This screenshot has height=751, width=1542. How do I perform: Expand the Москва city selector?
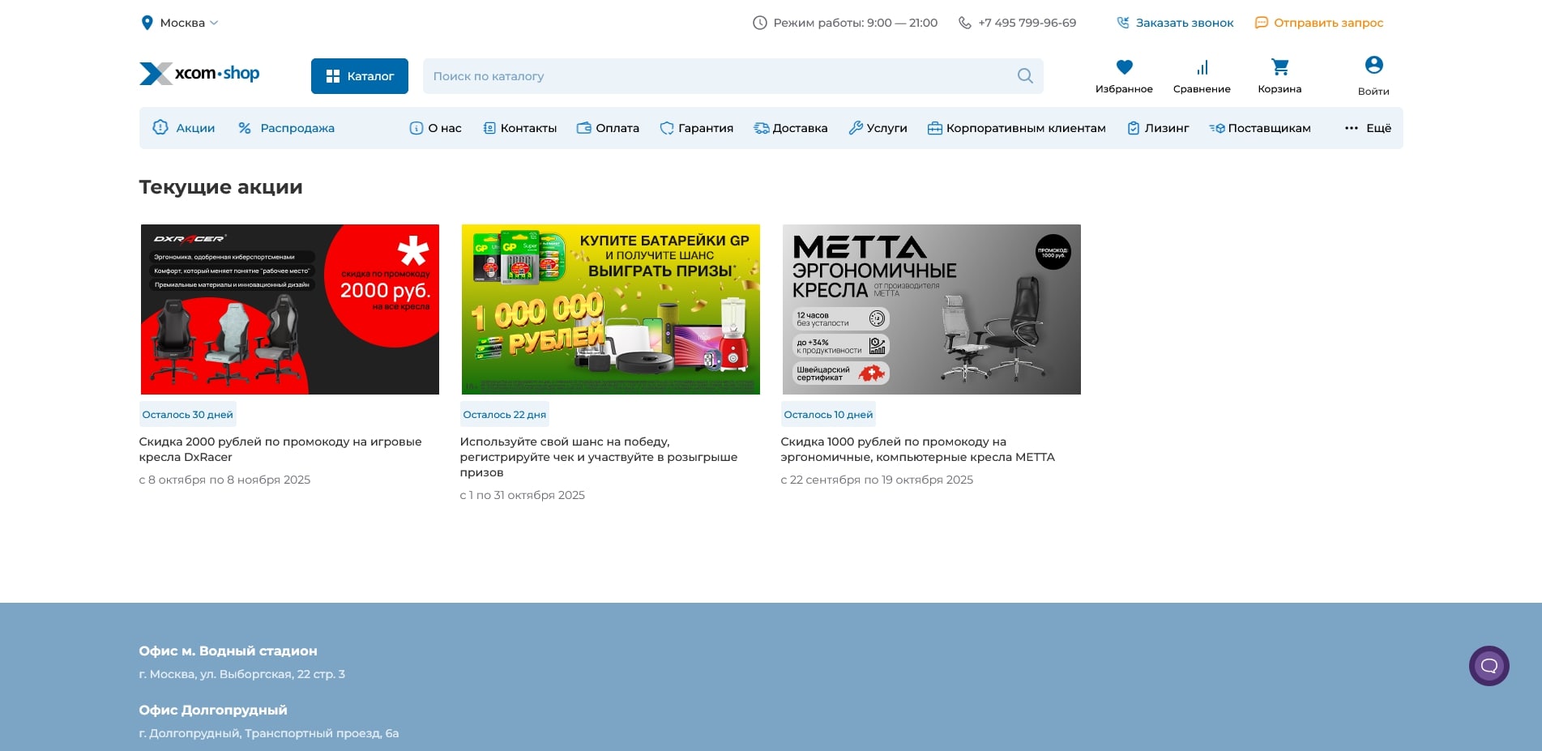click(180, 23)
